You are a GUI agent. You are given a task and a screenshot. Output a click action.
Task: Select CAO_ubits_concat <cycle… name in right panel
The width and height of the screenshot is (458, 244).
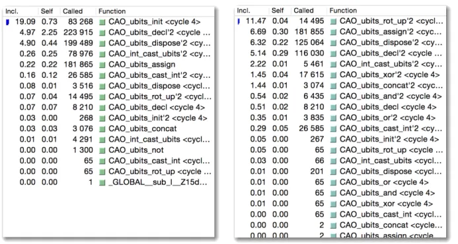pos(391,226)
